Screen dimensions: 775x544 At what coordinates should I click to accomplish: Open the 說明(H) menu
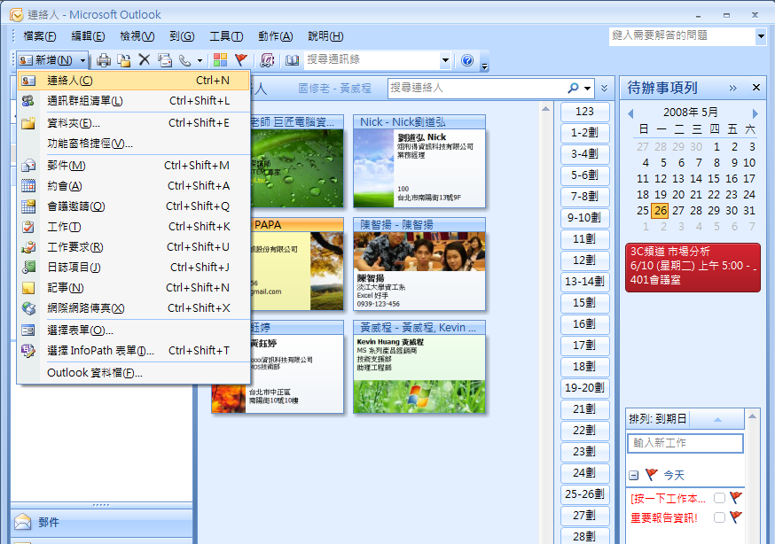click(x=325, y=36)
